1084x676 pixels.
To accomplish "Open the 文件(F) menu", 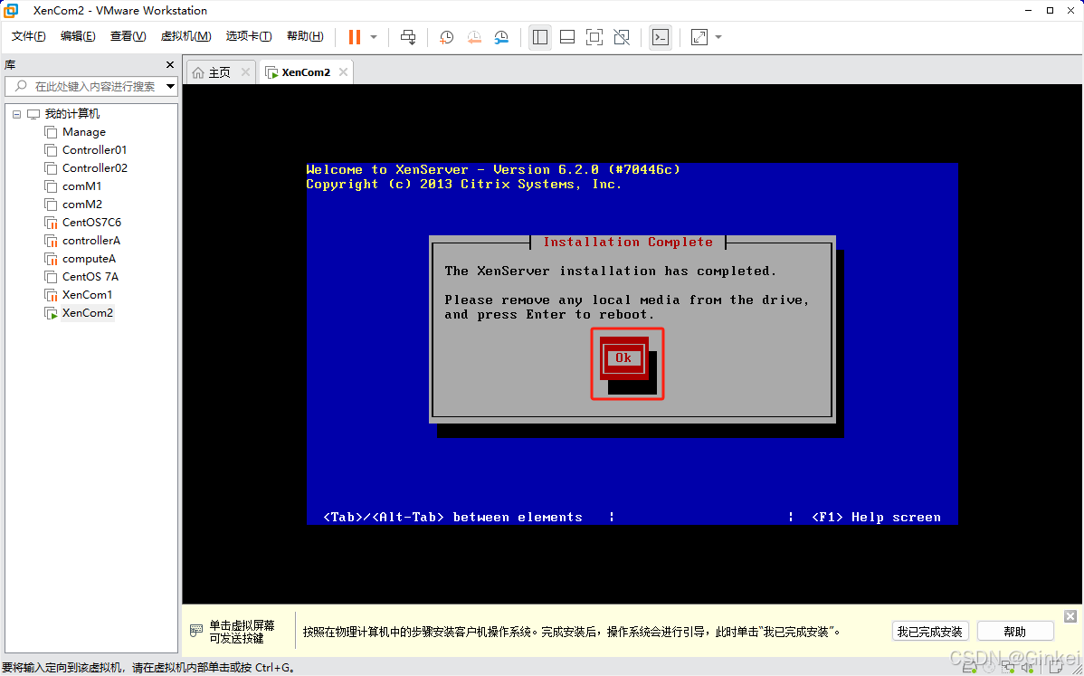I will (x=28, y=36).
